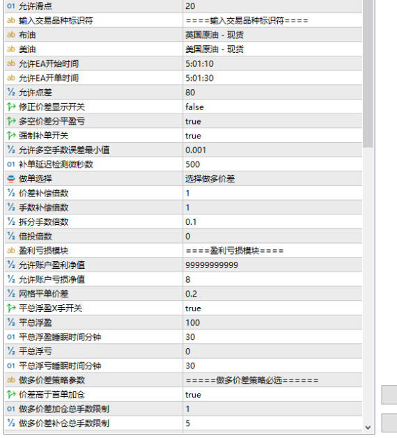
Task: Click the fraction icon beside 价差补偿倍数
Action: (11, 193)
